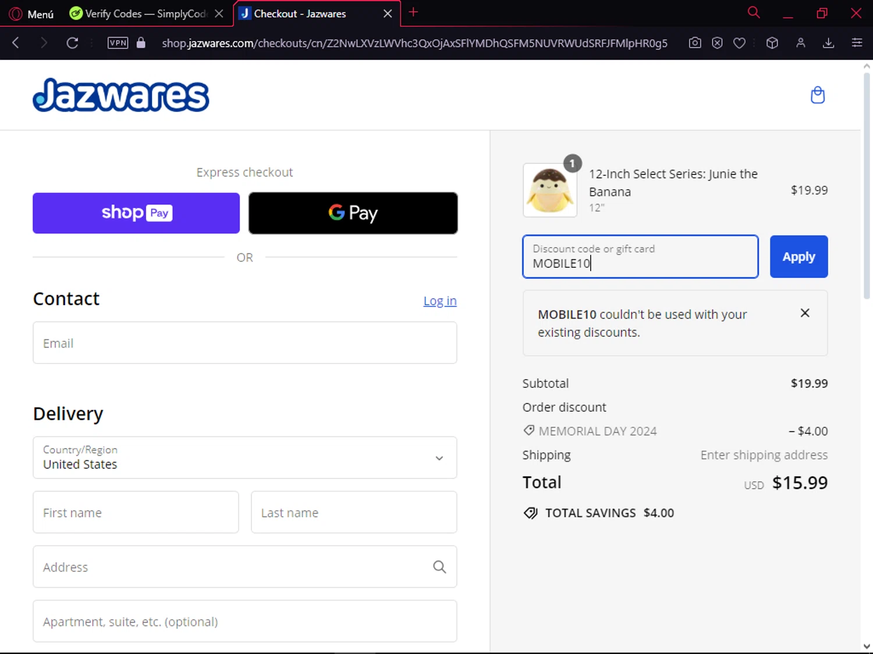Click the Log in link

[440, 301]
